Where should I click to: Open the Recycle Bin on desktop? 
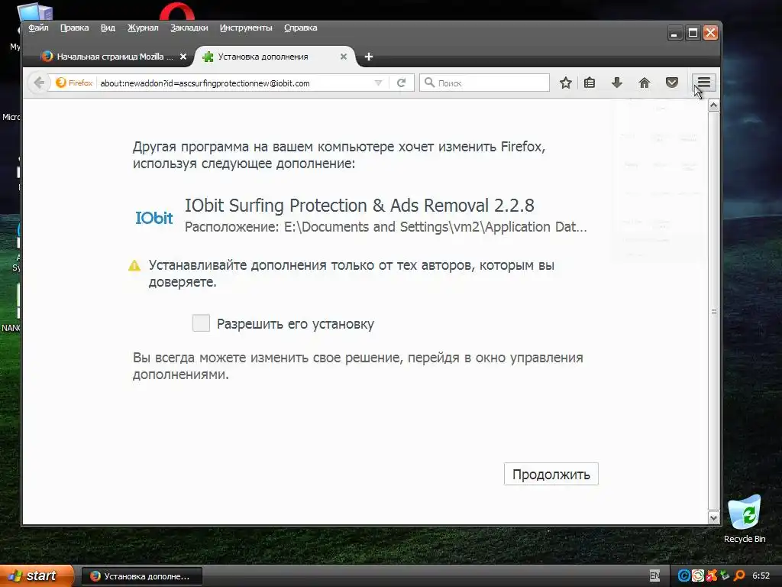[745, 518]
